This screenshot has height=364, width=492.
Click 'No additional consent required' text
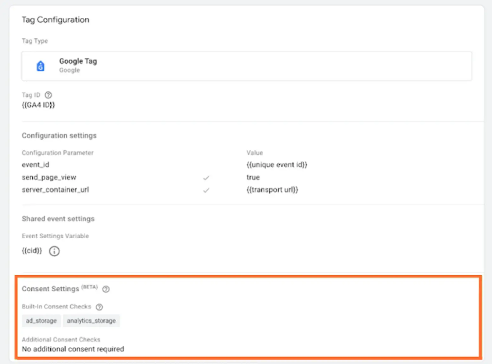click(x=73, y=349)
